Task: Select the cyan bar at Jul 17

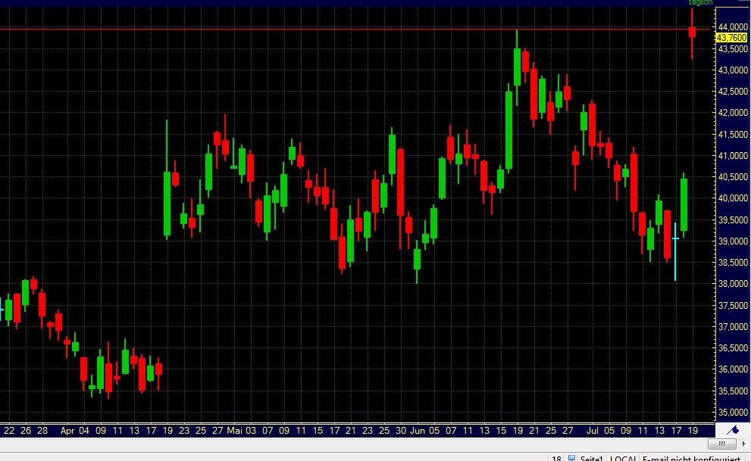Action: (x=675, y=251)
